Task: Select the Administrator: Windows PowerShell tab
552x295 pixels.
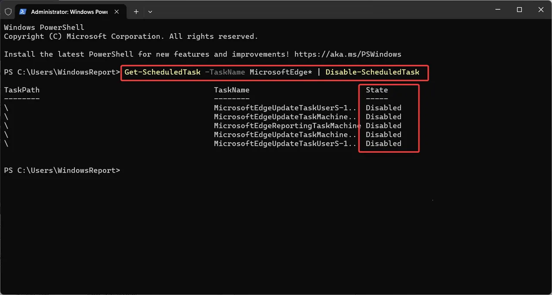Action: [71, 12]
